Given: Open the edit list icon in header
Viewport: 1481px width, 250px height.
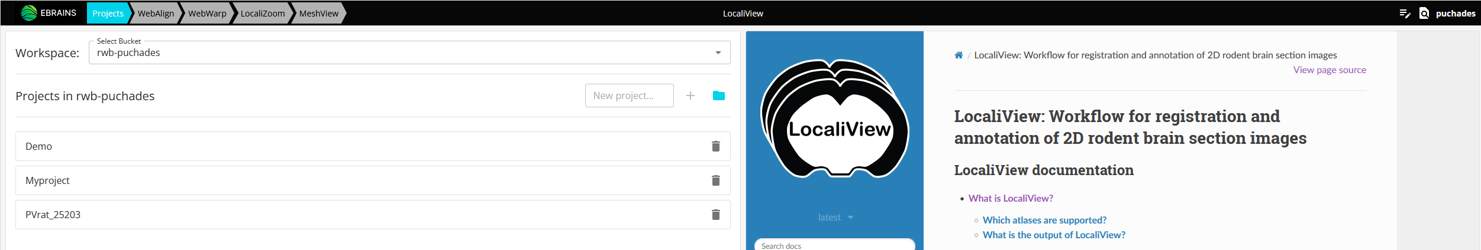Looking at the screenshot, I should pyautogui.click(x=1405, y=14).
